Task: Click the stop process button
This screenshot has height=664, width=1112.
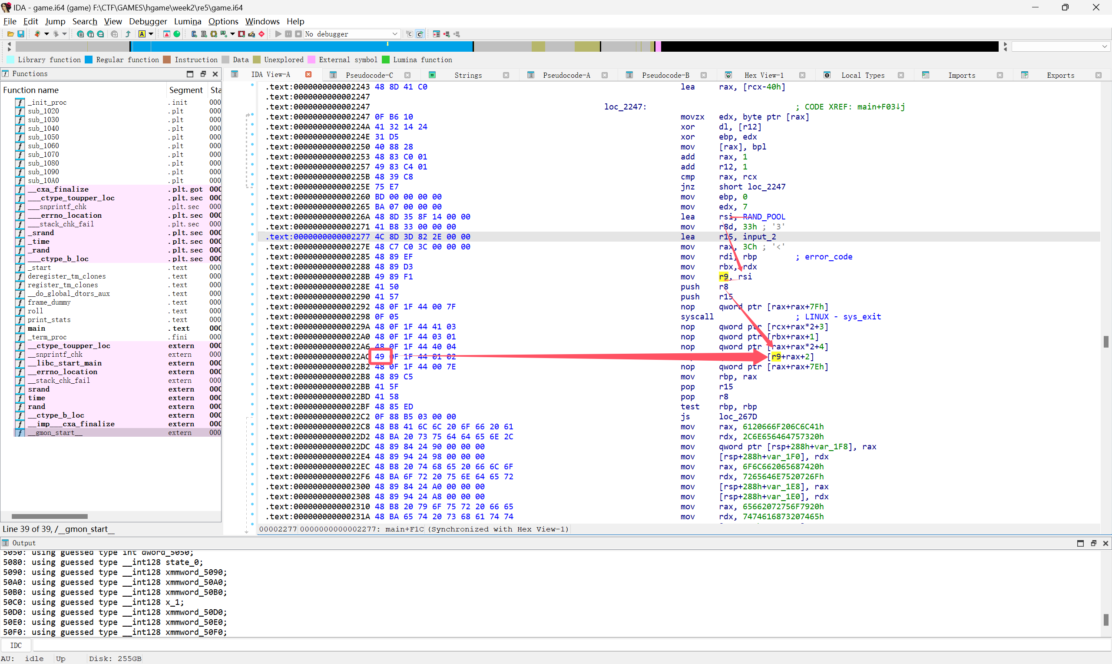Action: (298, 34)
